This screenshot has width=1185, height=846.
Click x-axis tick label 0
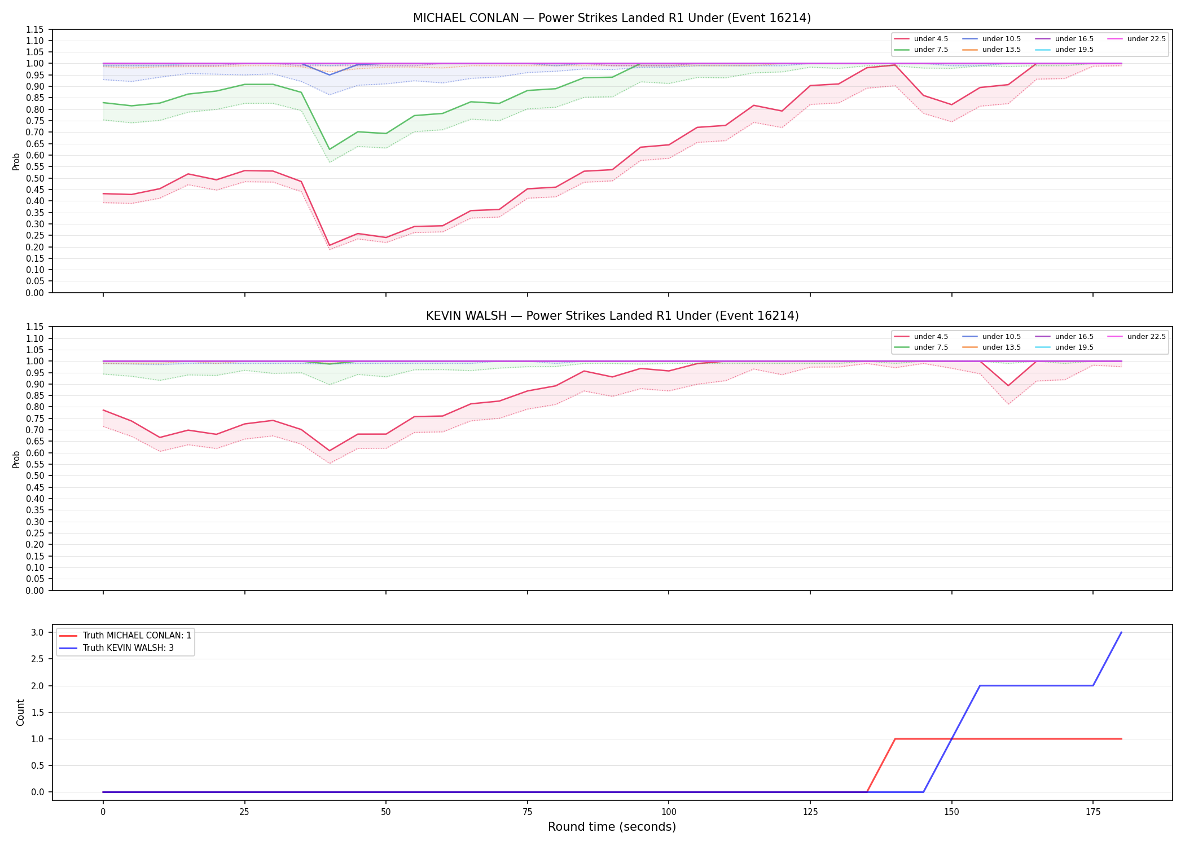tap(103, 812)
